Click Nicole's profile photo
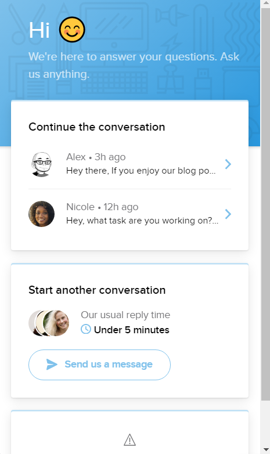270x454 pixels. click(41, 214)
